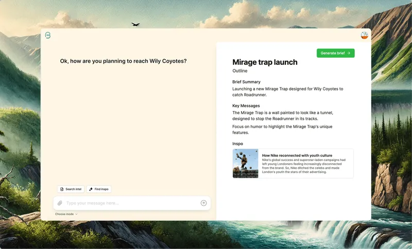Send message with the arrow-up icon
Screen dimensions: 412x249
coord(203,203)
